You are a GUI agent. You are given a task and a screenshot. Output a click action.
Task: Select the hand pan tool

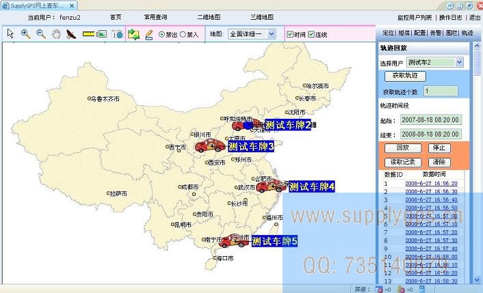tap(56, 33)
